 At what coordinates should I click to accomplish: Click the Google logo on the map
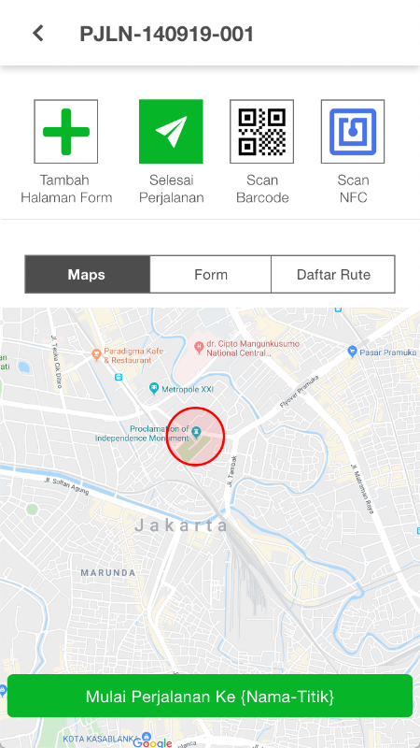152,742
